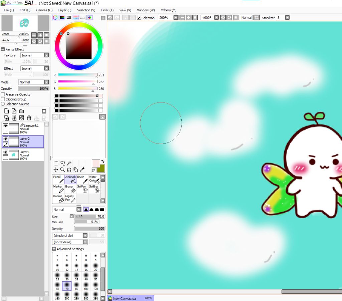
Task: Toggle the Selection checkbox in toolbar
Action: 139,18
